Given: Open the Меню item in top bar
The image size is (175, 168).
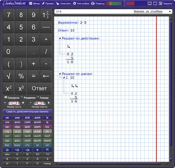Looking at the screenshot, I should coord(35,4).
